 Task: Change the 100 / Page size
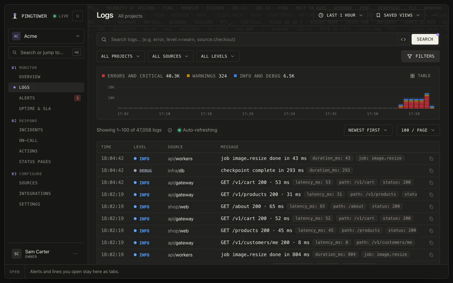click(x=418, y=130)
